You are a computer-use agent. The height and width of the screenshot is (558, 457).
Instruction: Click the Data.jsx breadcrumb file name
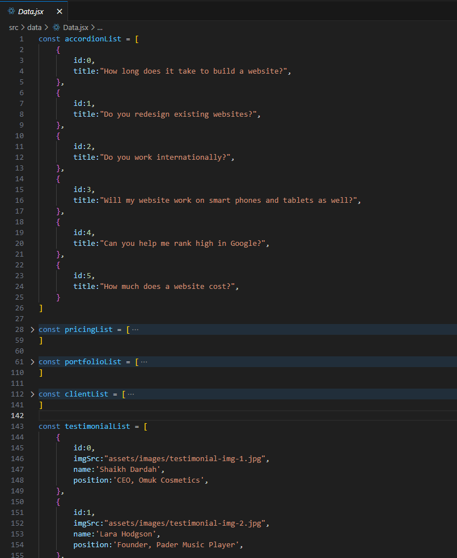[75, 27]
